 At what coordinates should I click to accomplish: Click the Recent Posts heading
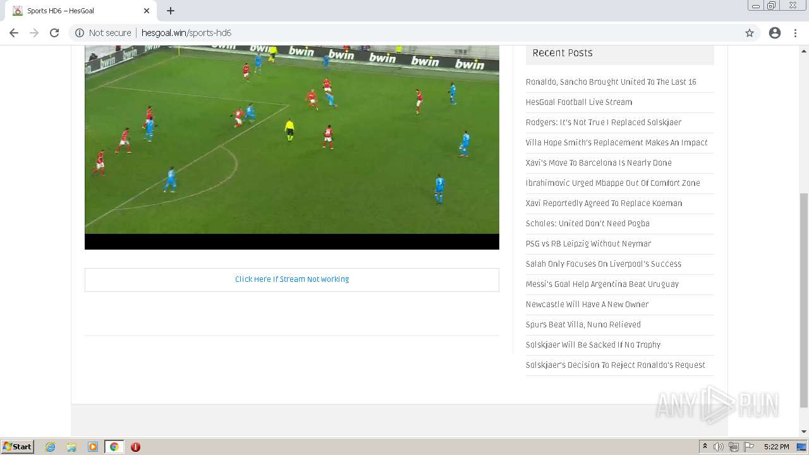coord(563,53)
